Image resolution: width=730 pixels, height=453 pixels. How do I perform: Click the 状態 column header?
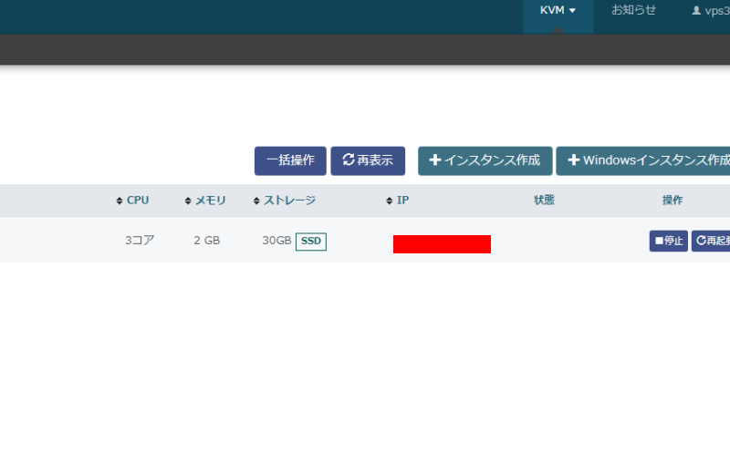[544, 201]
